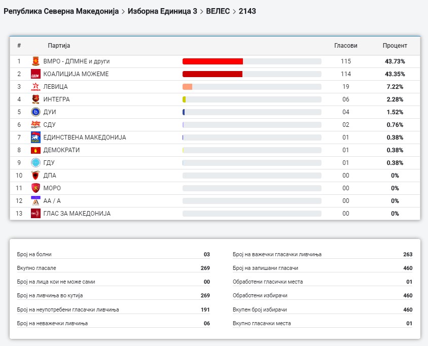Open the Република Северна Македонија breadcrumb link
428x346 pixels.
click(61, 11)
